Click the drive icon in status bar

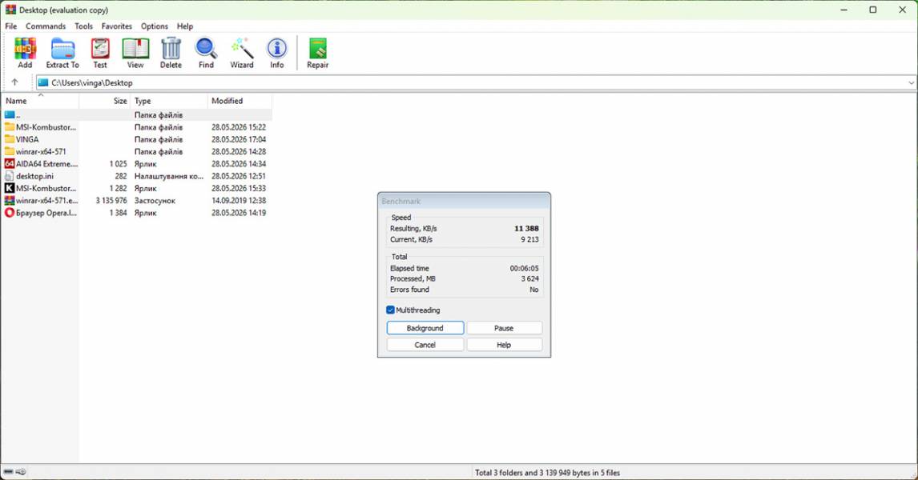tap(8, 472)
